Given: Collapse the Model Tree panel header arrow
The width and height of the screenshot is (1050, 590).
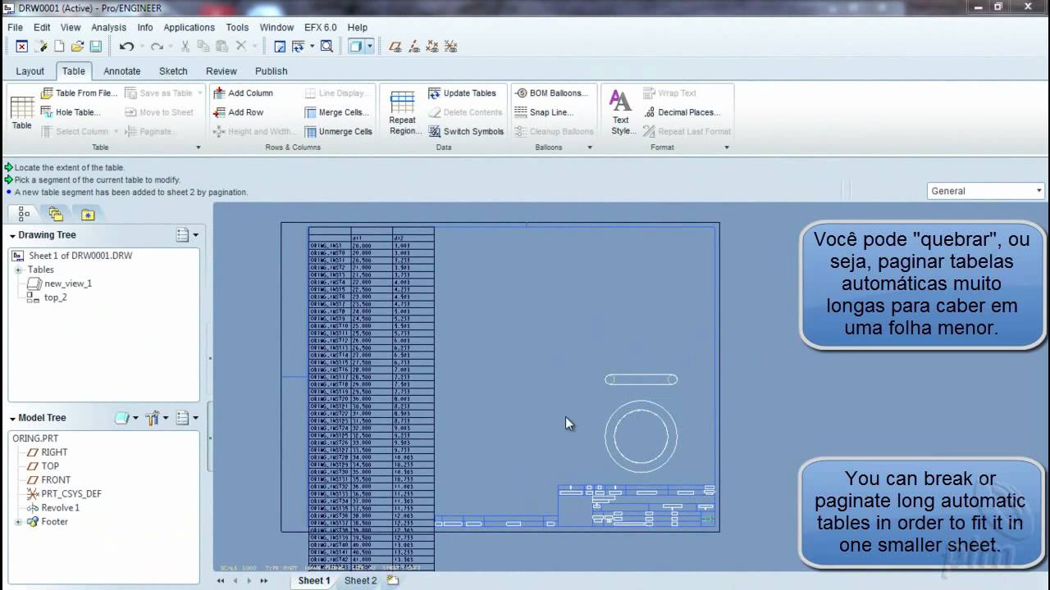Looking at the screenshot, I should [x=13, y=418].
